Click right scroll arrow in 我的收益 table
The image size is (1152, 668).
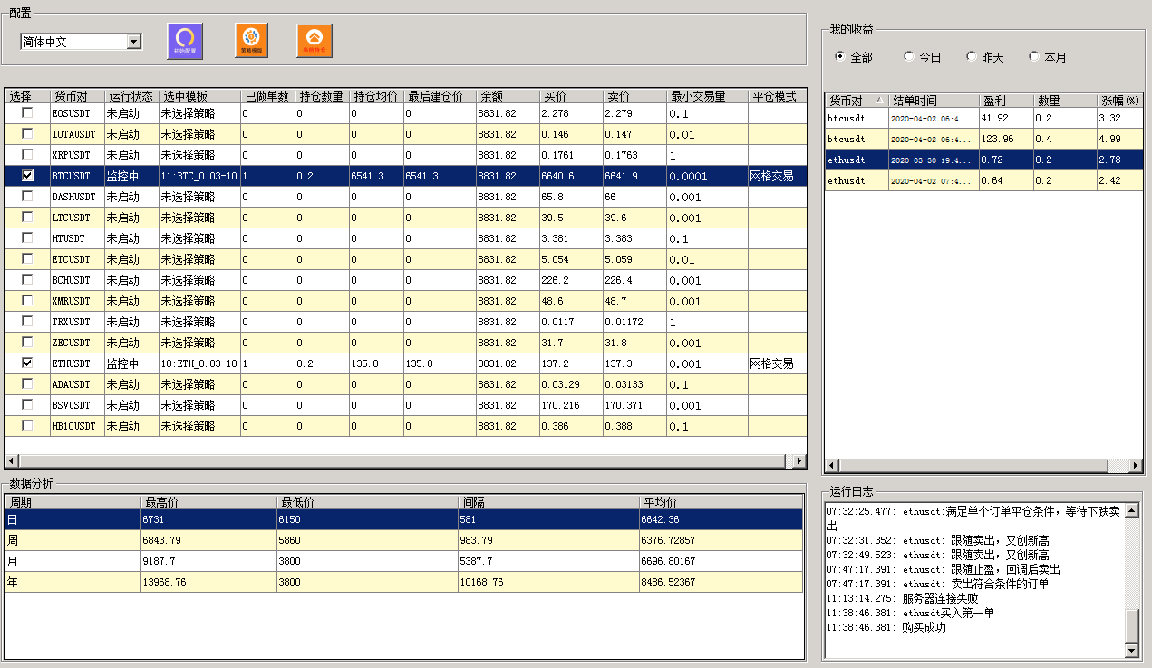click(1137, 466)
